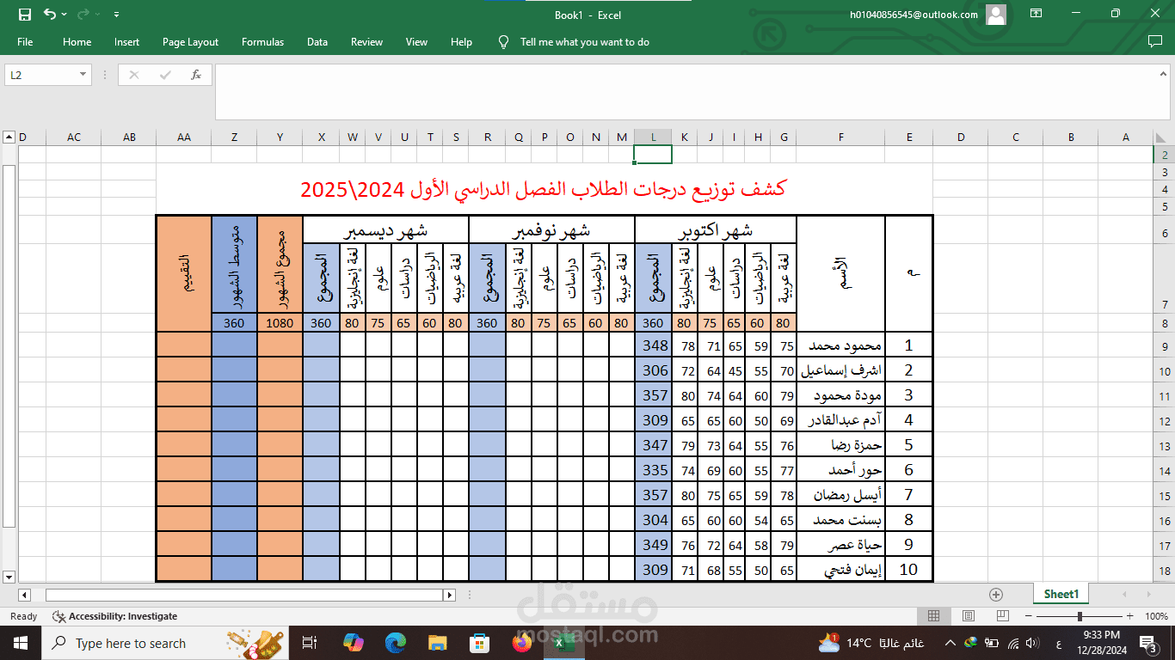Click the Undo arrow icon
This screenshot has width=1175, height=660.
click(50, 15)
